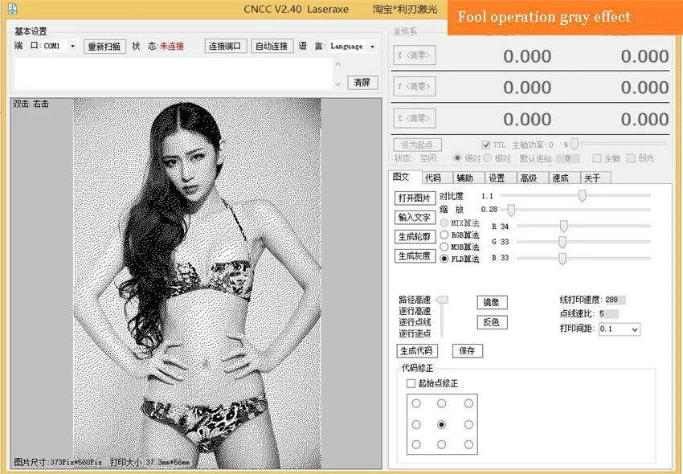Screen dimensions: 683x474
Task: Click the 打印大小 print size status text
Action: 150,462
